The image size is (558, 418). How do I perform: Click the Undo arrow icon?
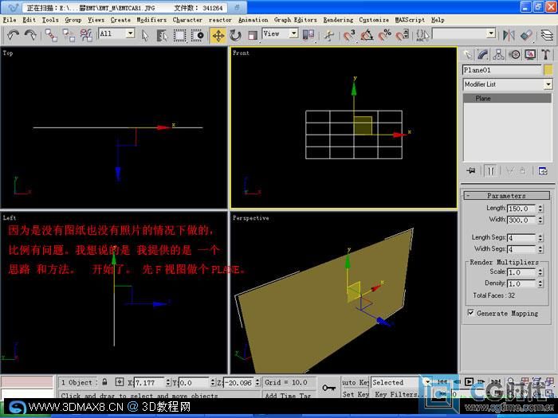[14, 35]
